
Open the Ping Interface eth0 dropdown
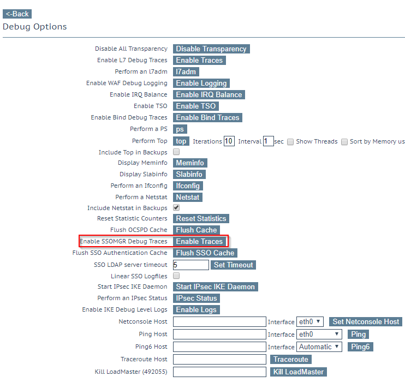point(319,334)
